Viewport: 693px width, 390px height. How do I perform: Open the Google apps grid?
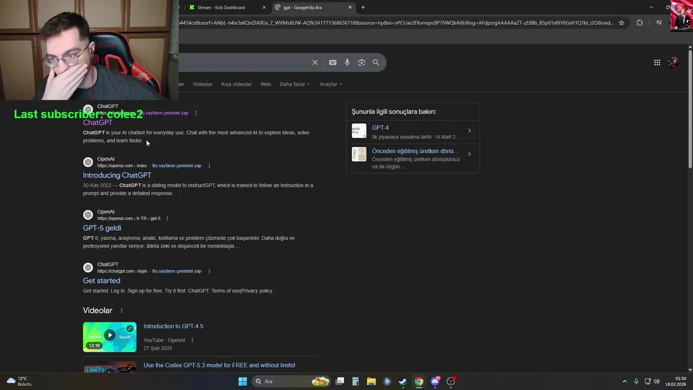(657, 62)
